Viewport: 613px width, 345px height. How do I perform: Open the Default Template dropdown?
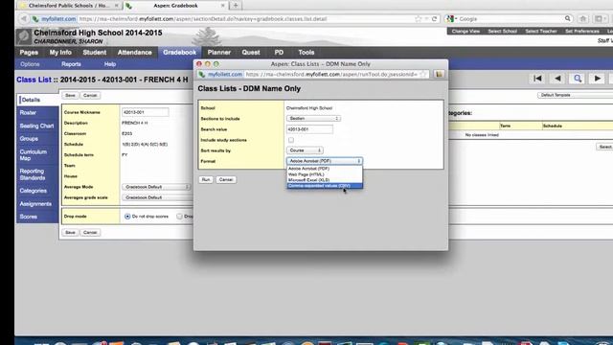pyautogui.click(x=575, y=95)
